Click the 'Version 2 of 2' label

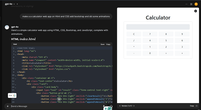pos(127,106)
